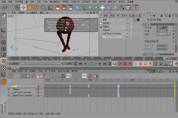Toggle Rotation keyframe recording in playback bar
This screenshot has width=178, height=118.
(x=146, y=64)
